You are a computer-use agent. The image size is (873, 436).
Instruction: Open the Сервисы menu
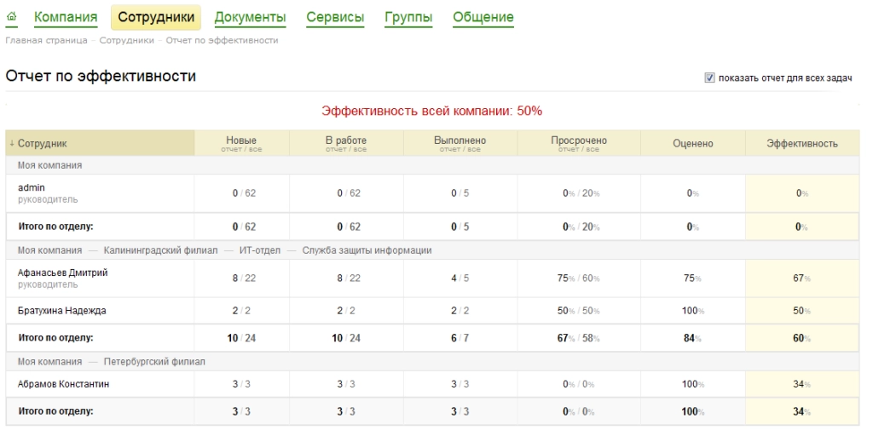pos(335,17)
